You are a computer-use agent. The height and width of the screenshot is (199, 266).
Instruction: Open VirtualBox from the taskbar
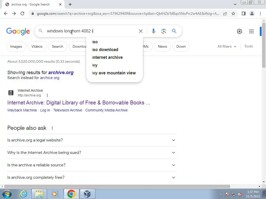click(87, 194)
